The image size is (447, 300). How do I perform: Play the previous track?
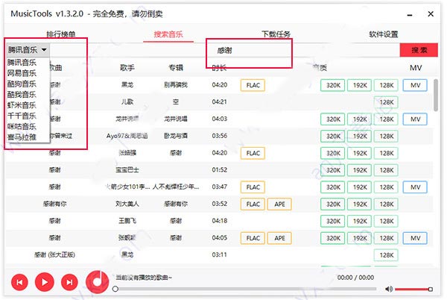[19, 282]
